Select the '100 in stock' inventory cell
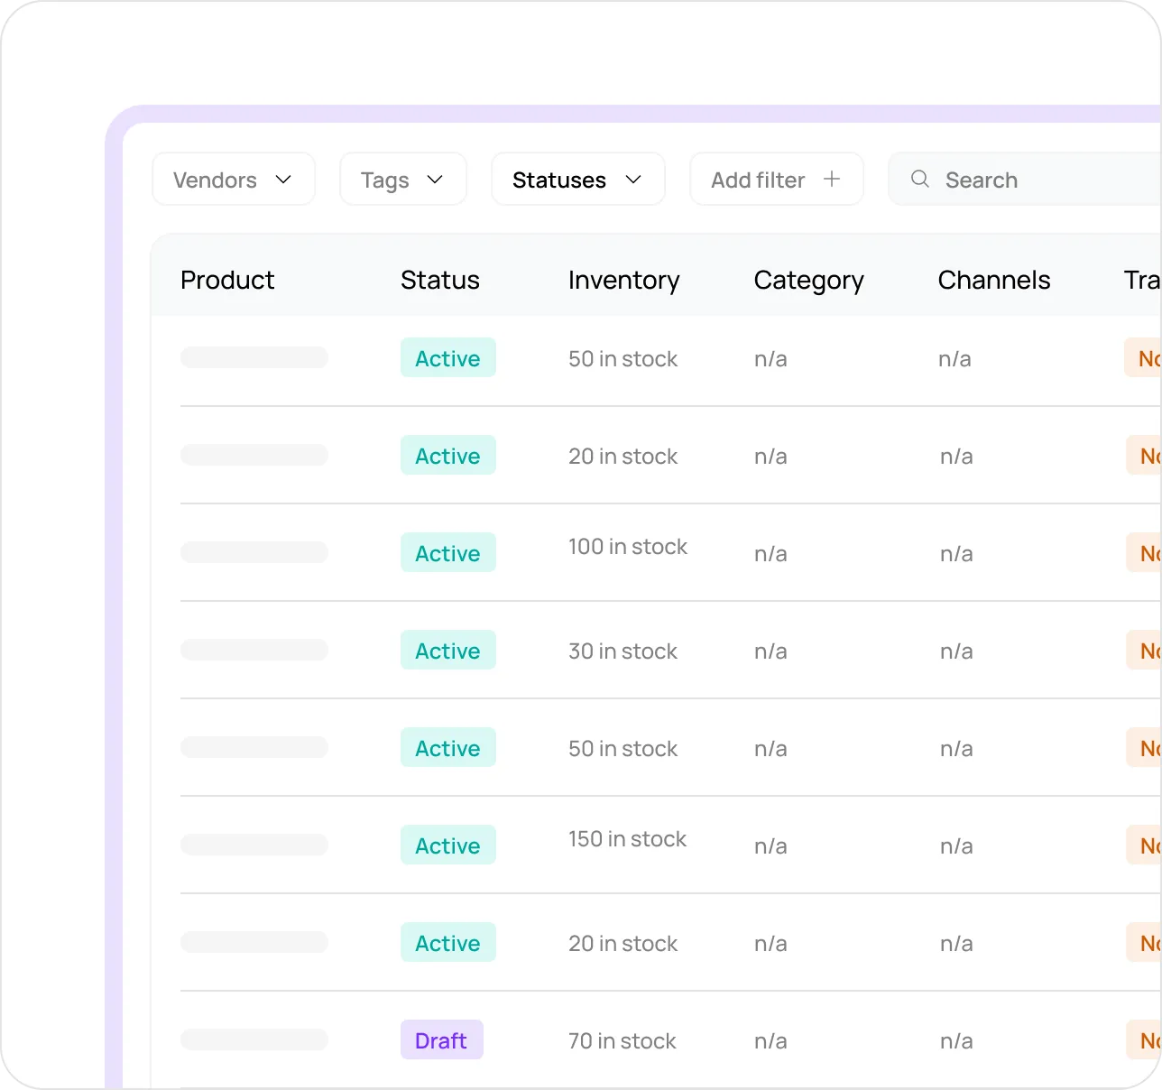The width and height of the screenshot is (1162, 1090). [x=628, y=547]
